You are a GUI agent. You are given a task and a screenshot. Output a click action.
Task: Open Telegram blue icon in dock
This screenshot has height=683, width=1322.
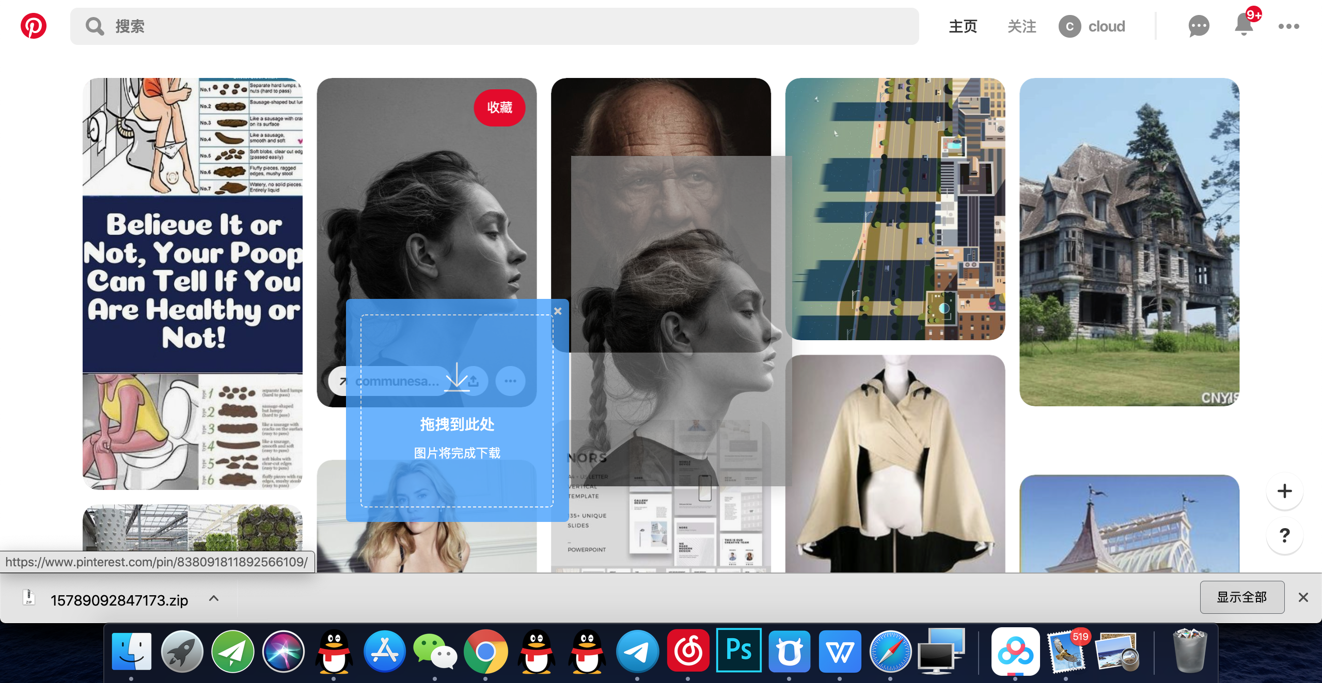(637, 652)
